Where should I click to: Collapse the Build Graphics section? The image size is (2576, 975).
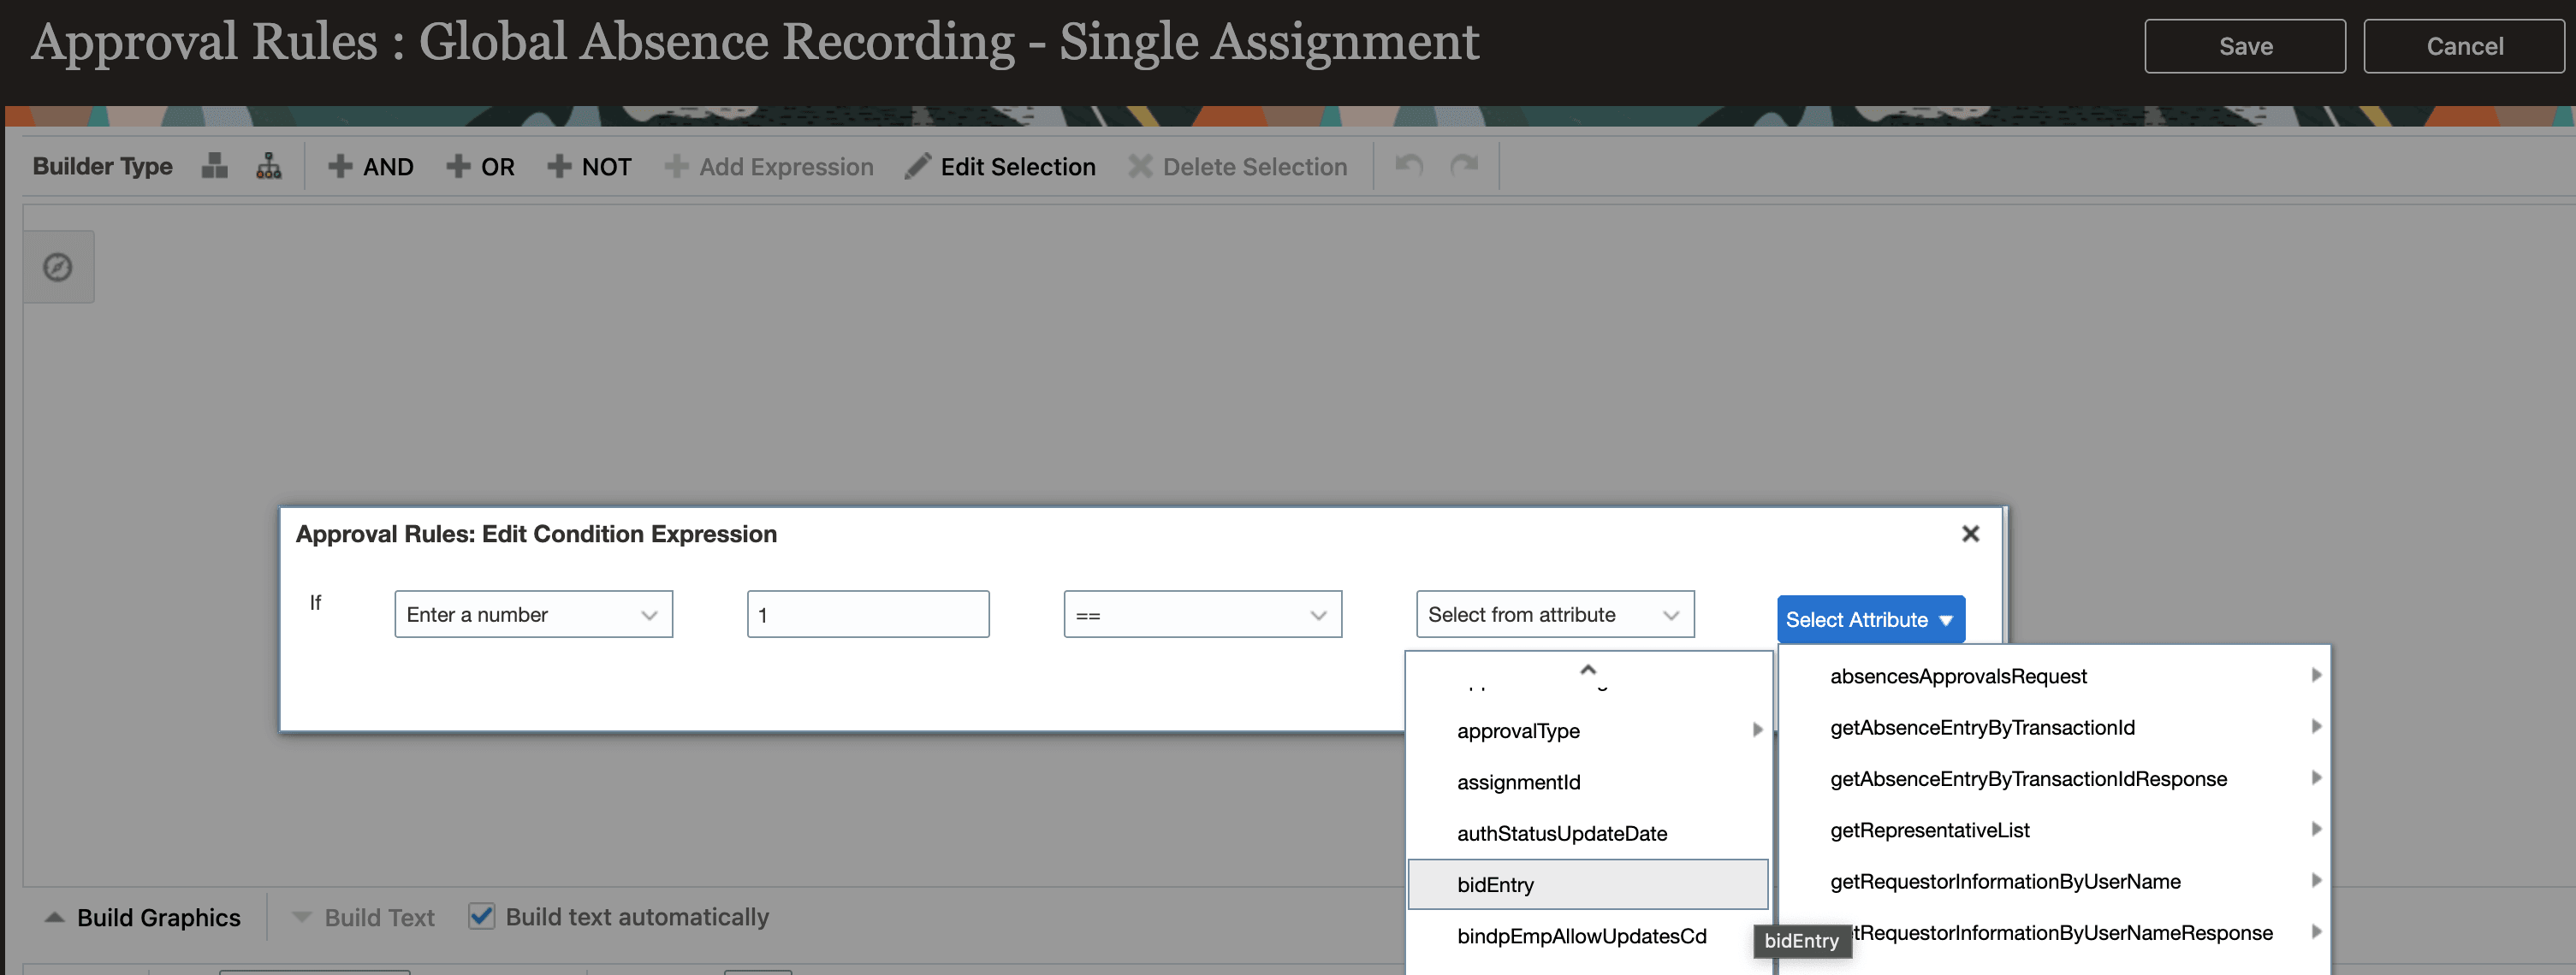tap(55, 916)
